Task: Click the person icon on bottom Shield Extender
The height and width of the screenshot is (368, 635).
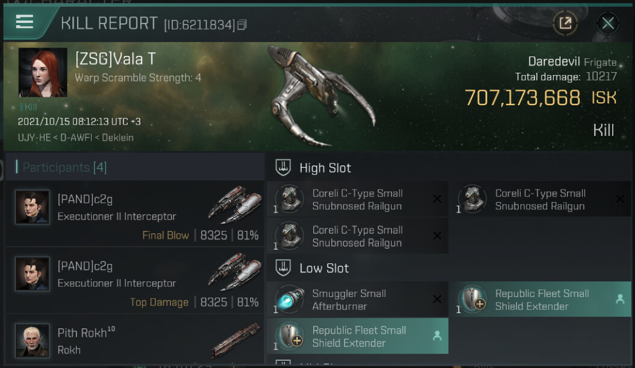Action: click(437, 336)
